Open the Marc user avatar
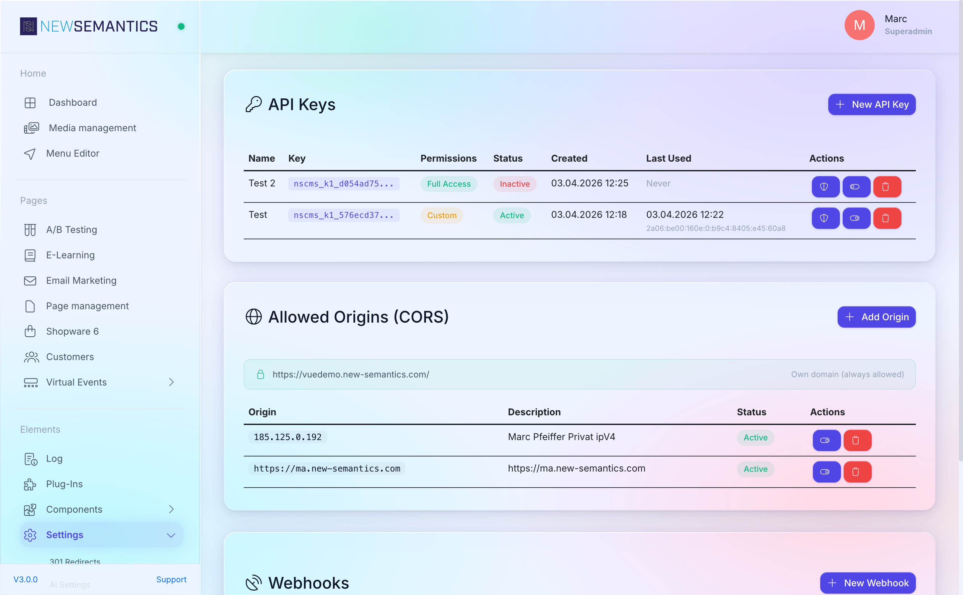Viewport: 963px width, 595px height. pyautogui.click(x=859, y=25)
